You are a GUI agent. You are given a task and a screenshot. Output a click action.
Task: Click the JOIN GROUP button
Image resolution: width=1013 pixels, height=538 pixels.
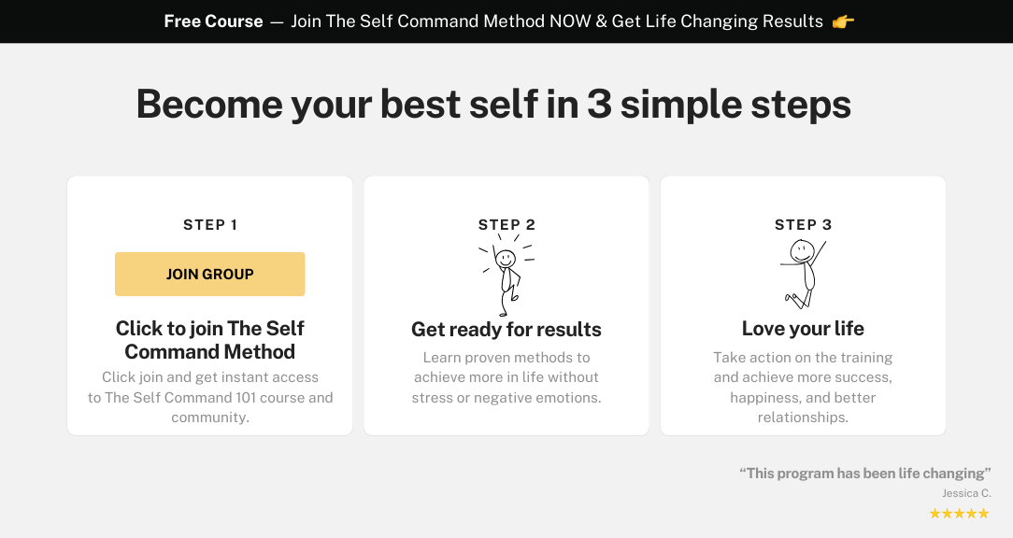coord(209,274)
